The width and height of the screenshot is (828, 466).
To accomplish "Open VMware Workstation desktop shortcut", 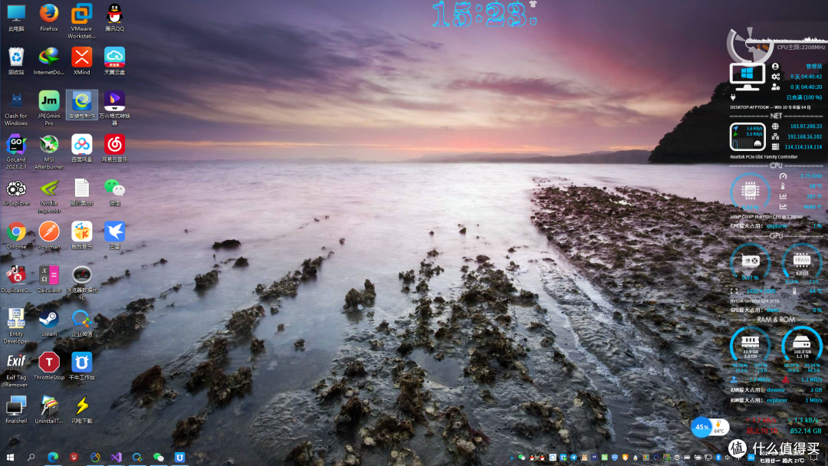I will (81, 21).
